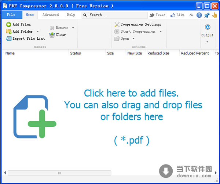Collapse the ribbon with the caret icon

pos(191,15)
